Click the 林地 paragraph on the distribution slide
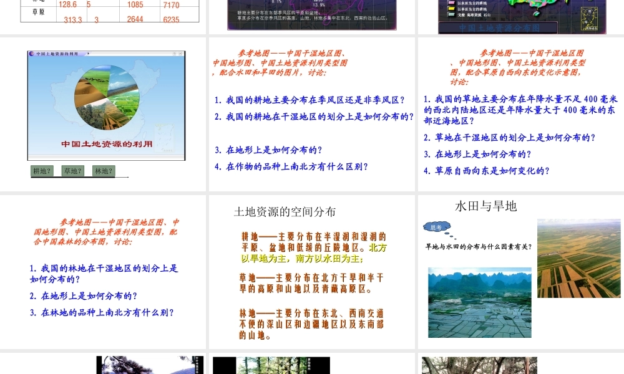Screen dimensions: 624x374 (x=311, y=324)
